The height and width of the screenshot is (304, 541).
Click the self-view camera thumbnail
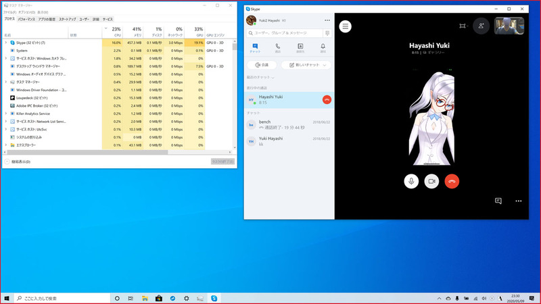[509, 26]
